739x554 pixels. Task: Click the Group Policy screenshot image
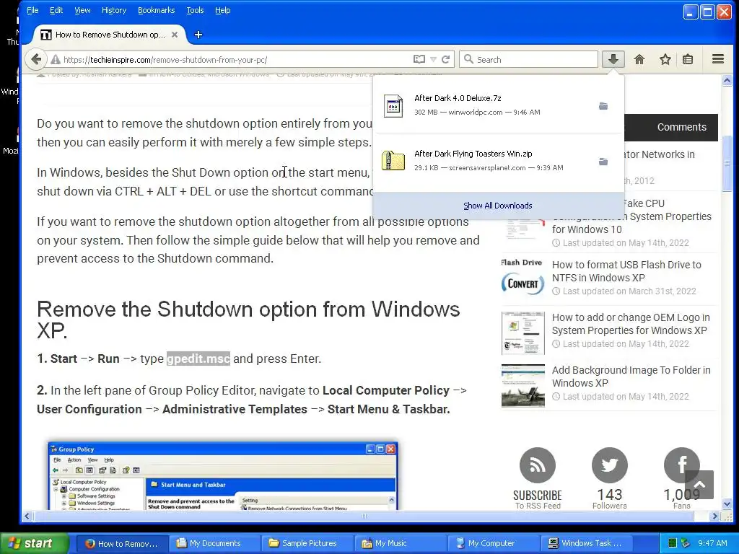223,476
